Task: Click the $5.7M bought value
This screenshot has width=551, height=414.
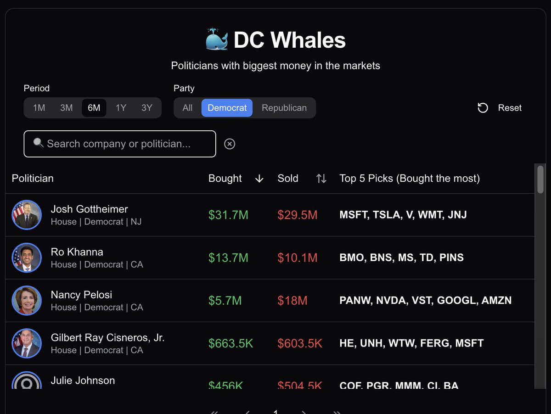Action: (x=225, y=301)
